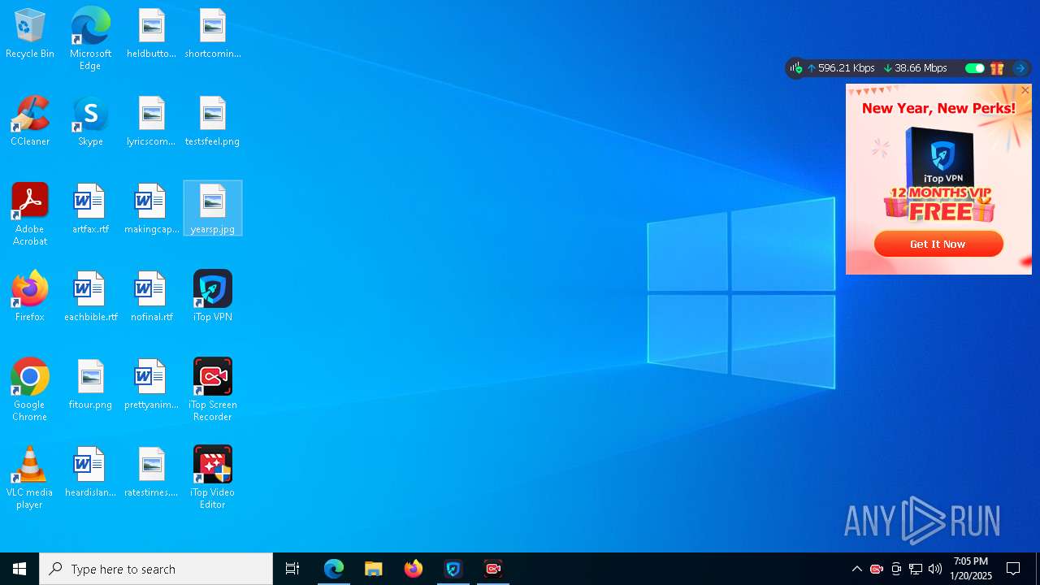
Task: Select the Adobe Acrobat desktop shortcut
Action: [x=30, y=215]
